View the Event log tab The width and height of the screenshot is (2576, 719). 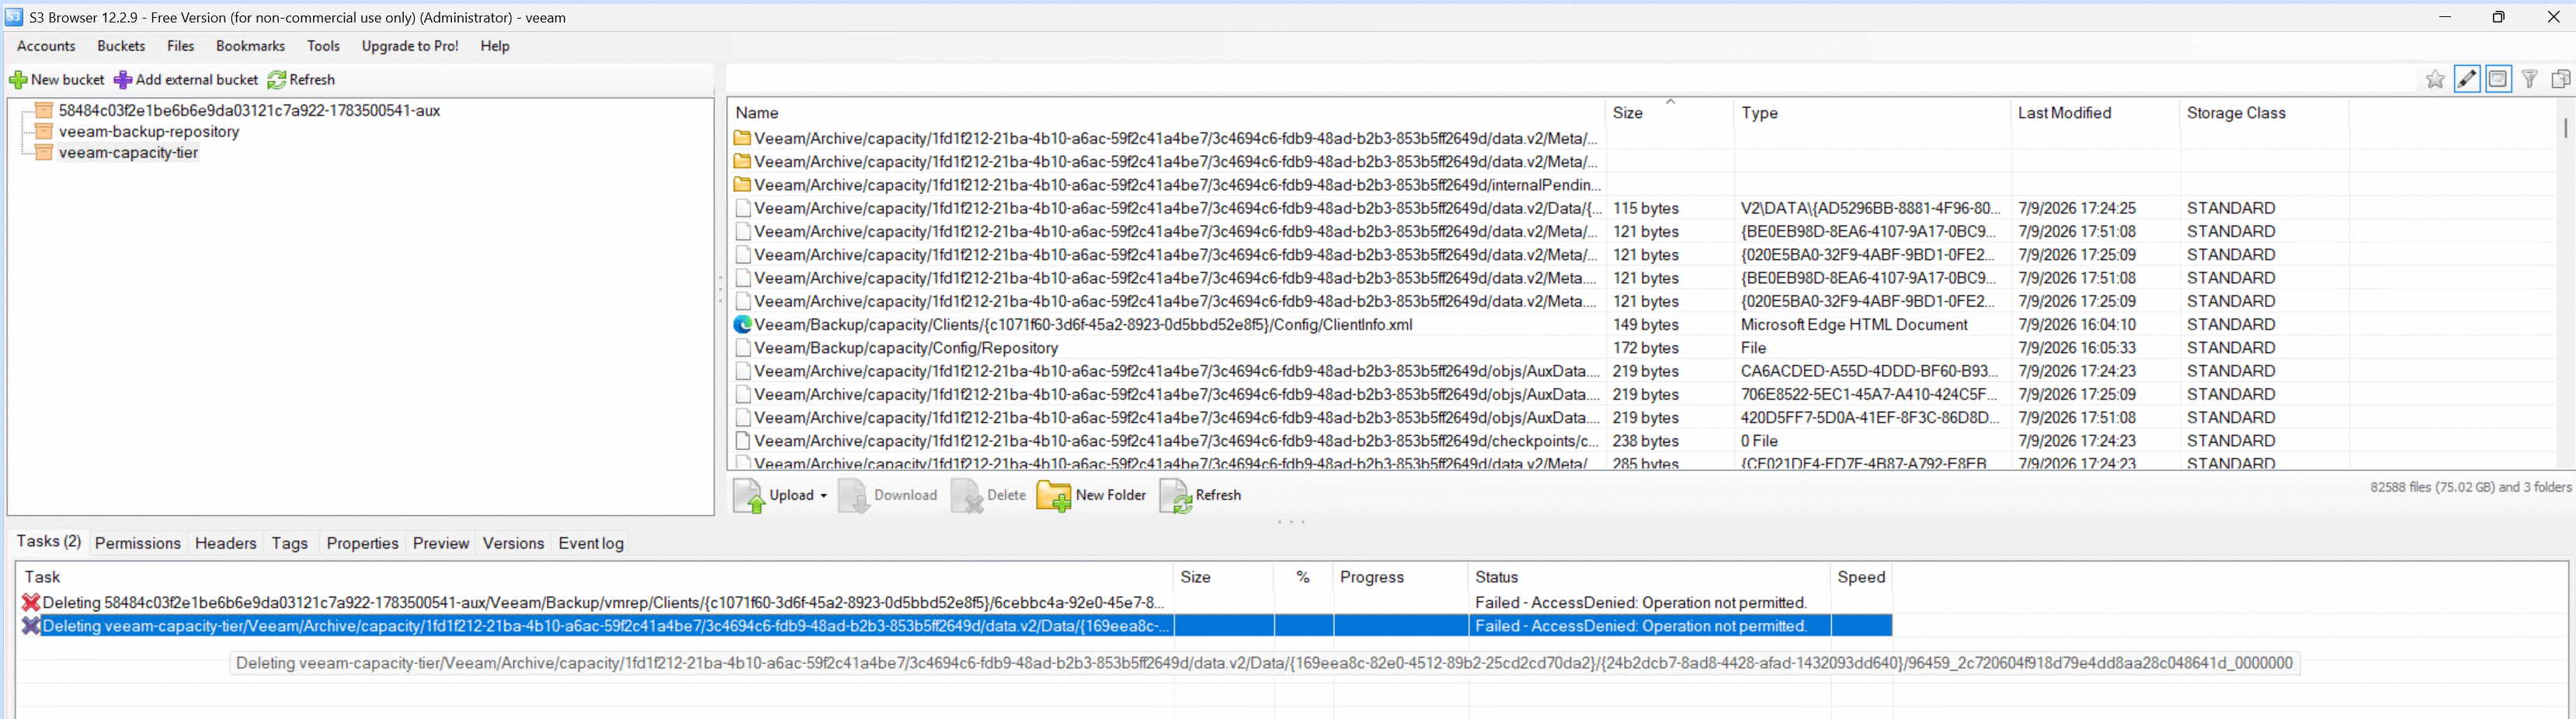(591, 543)
